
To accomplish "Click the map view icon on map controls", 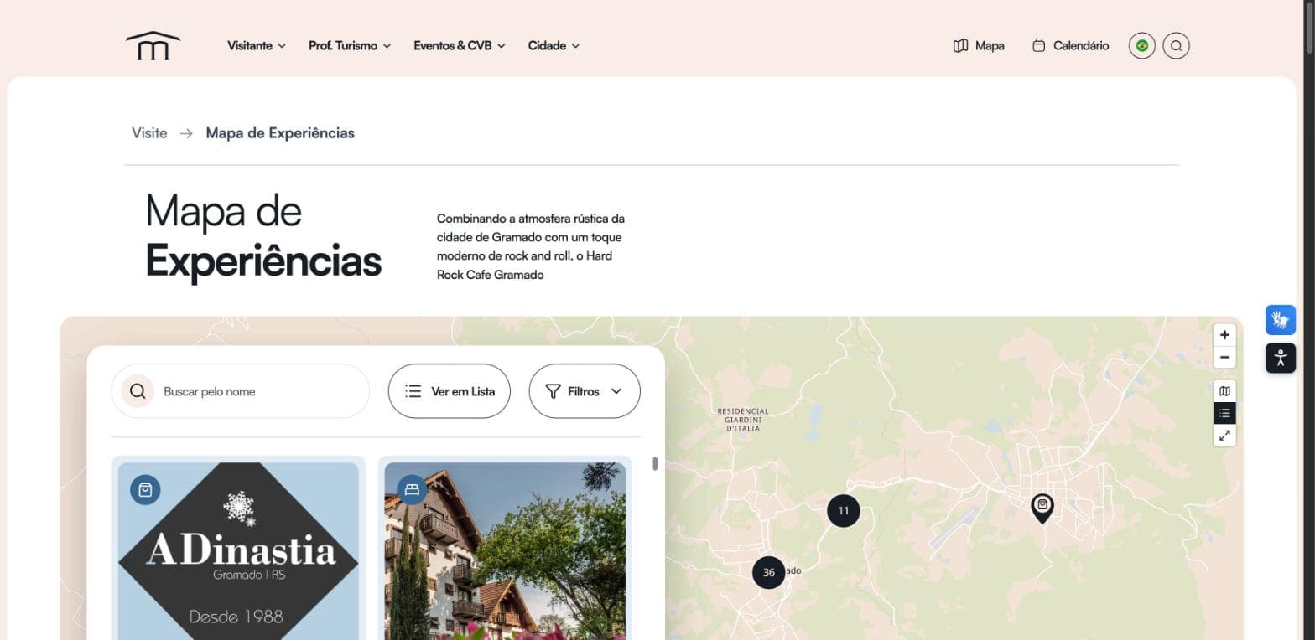I will tap(1224, 391).
